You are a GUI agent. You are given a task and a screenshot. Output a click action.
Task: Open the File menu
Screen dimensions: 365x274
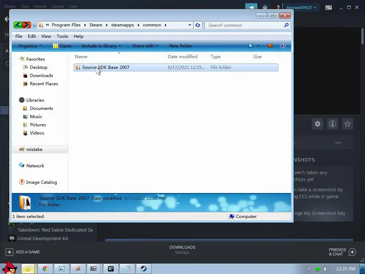pos(19,36)
